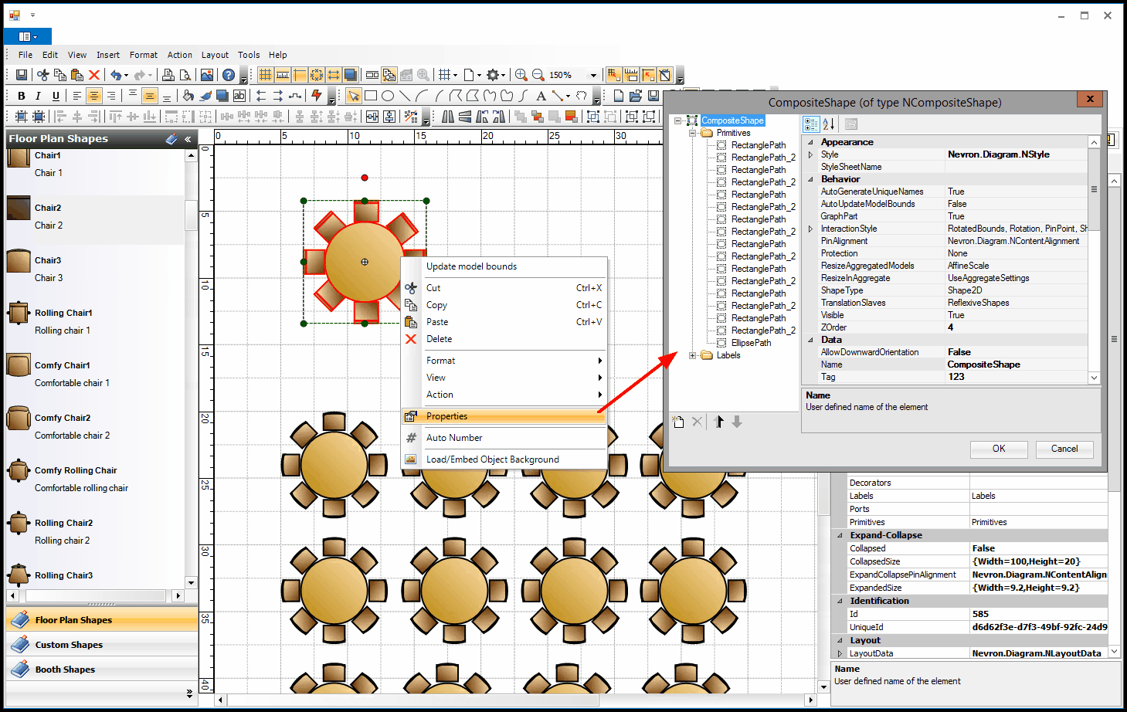This screenshot has width=1127, height=712.
Task: Toggle Underline text formatting
Action: pyautogui.click(x=56, y=96)
